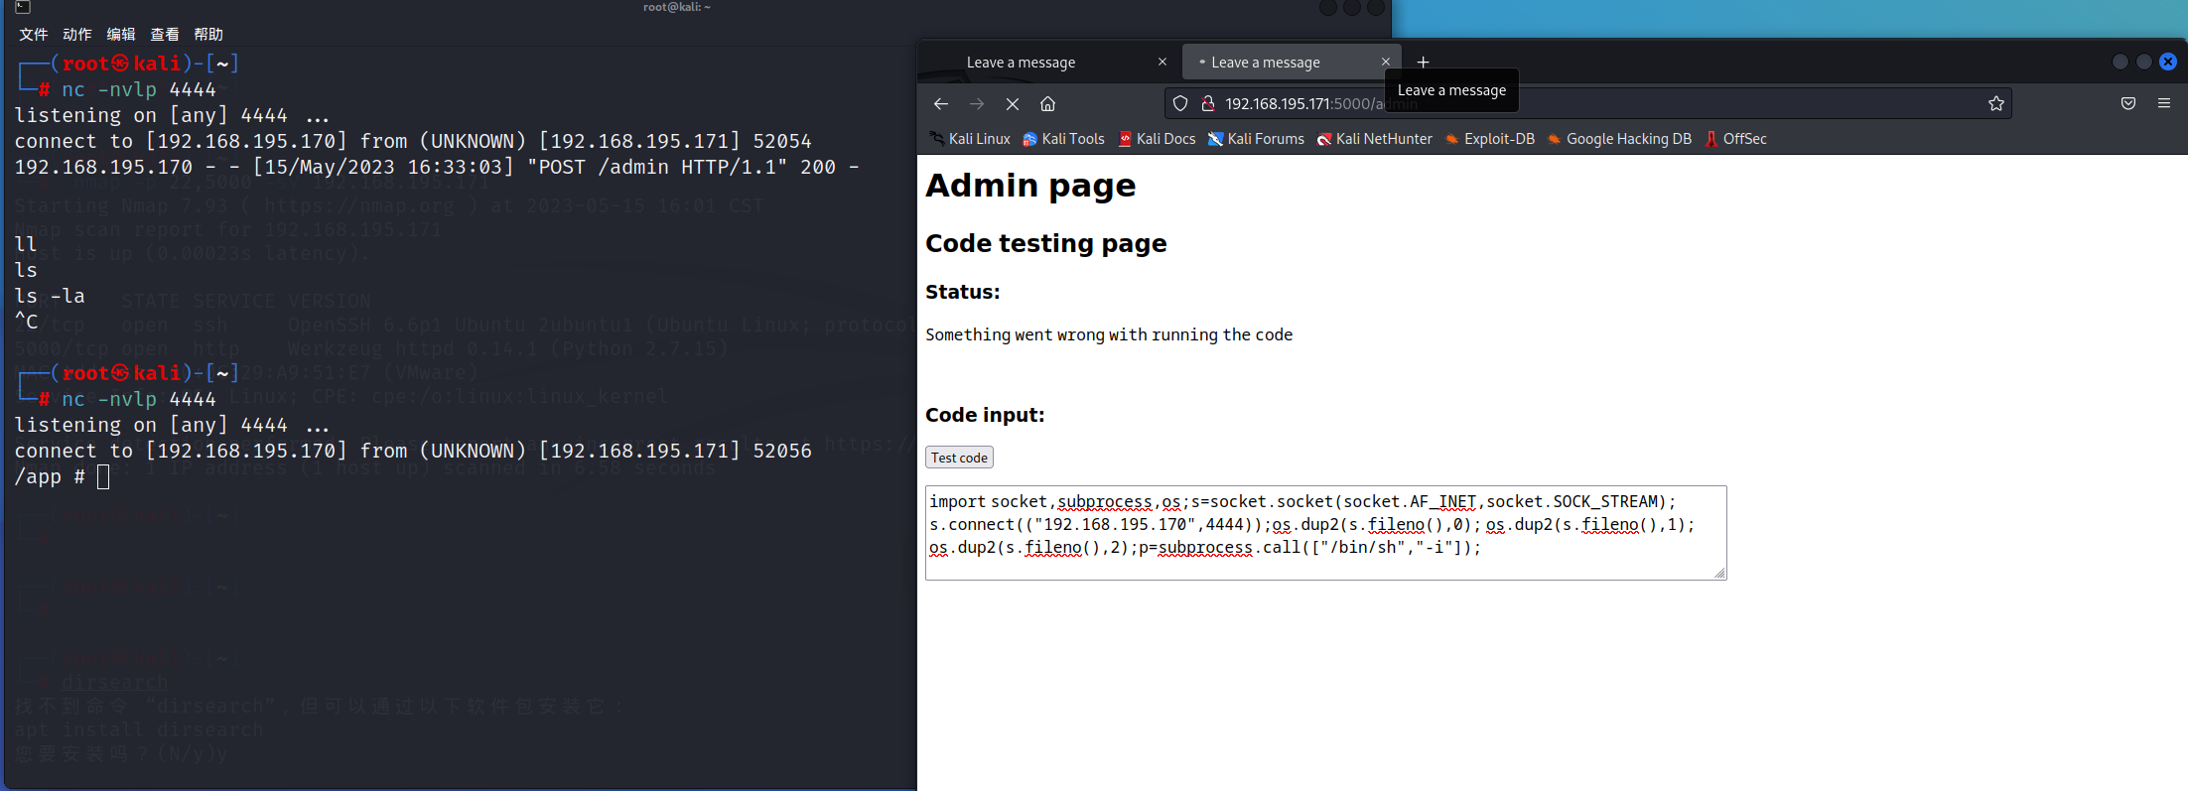Click inside the code input textarea
Viewport: 2188px width, 791px height.
1325,533
